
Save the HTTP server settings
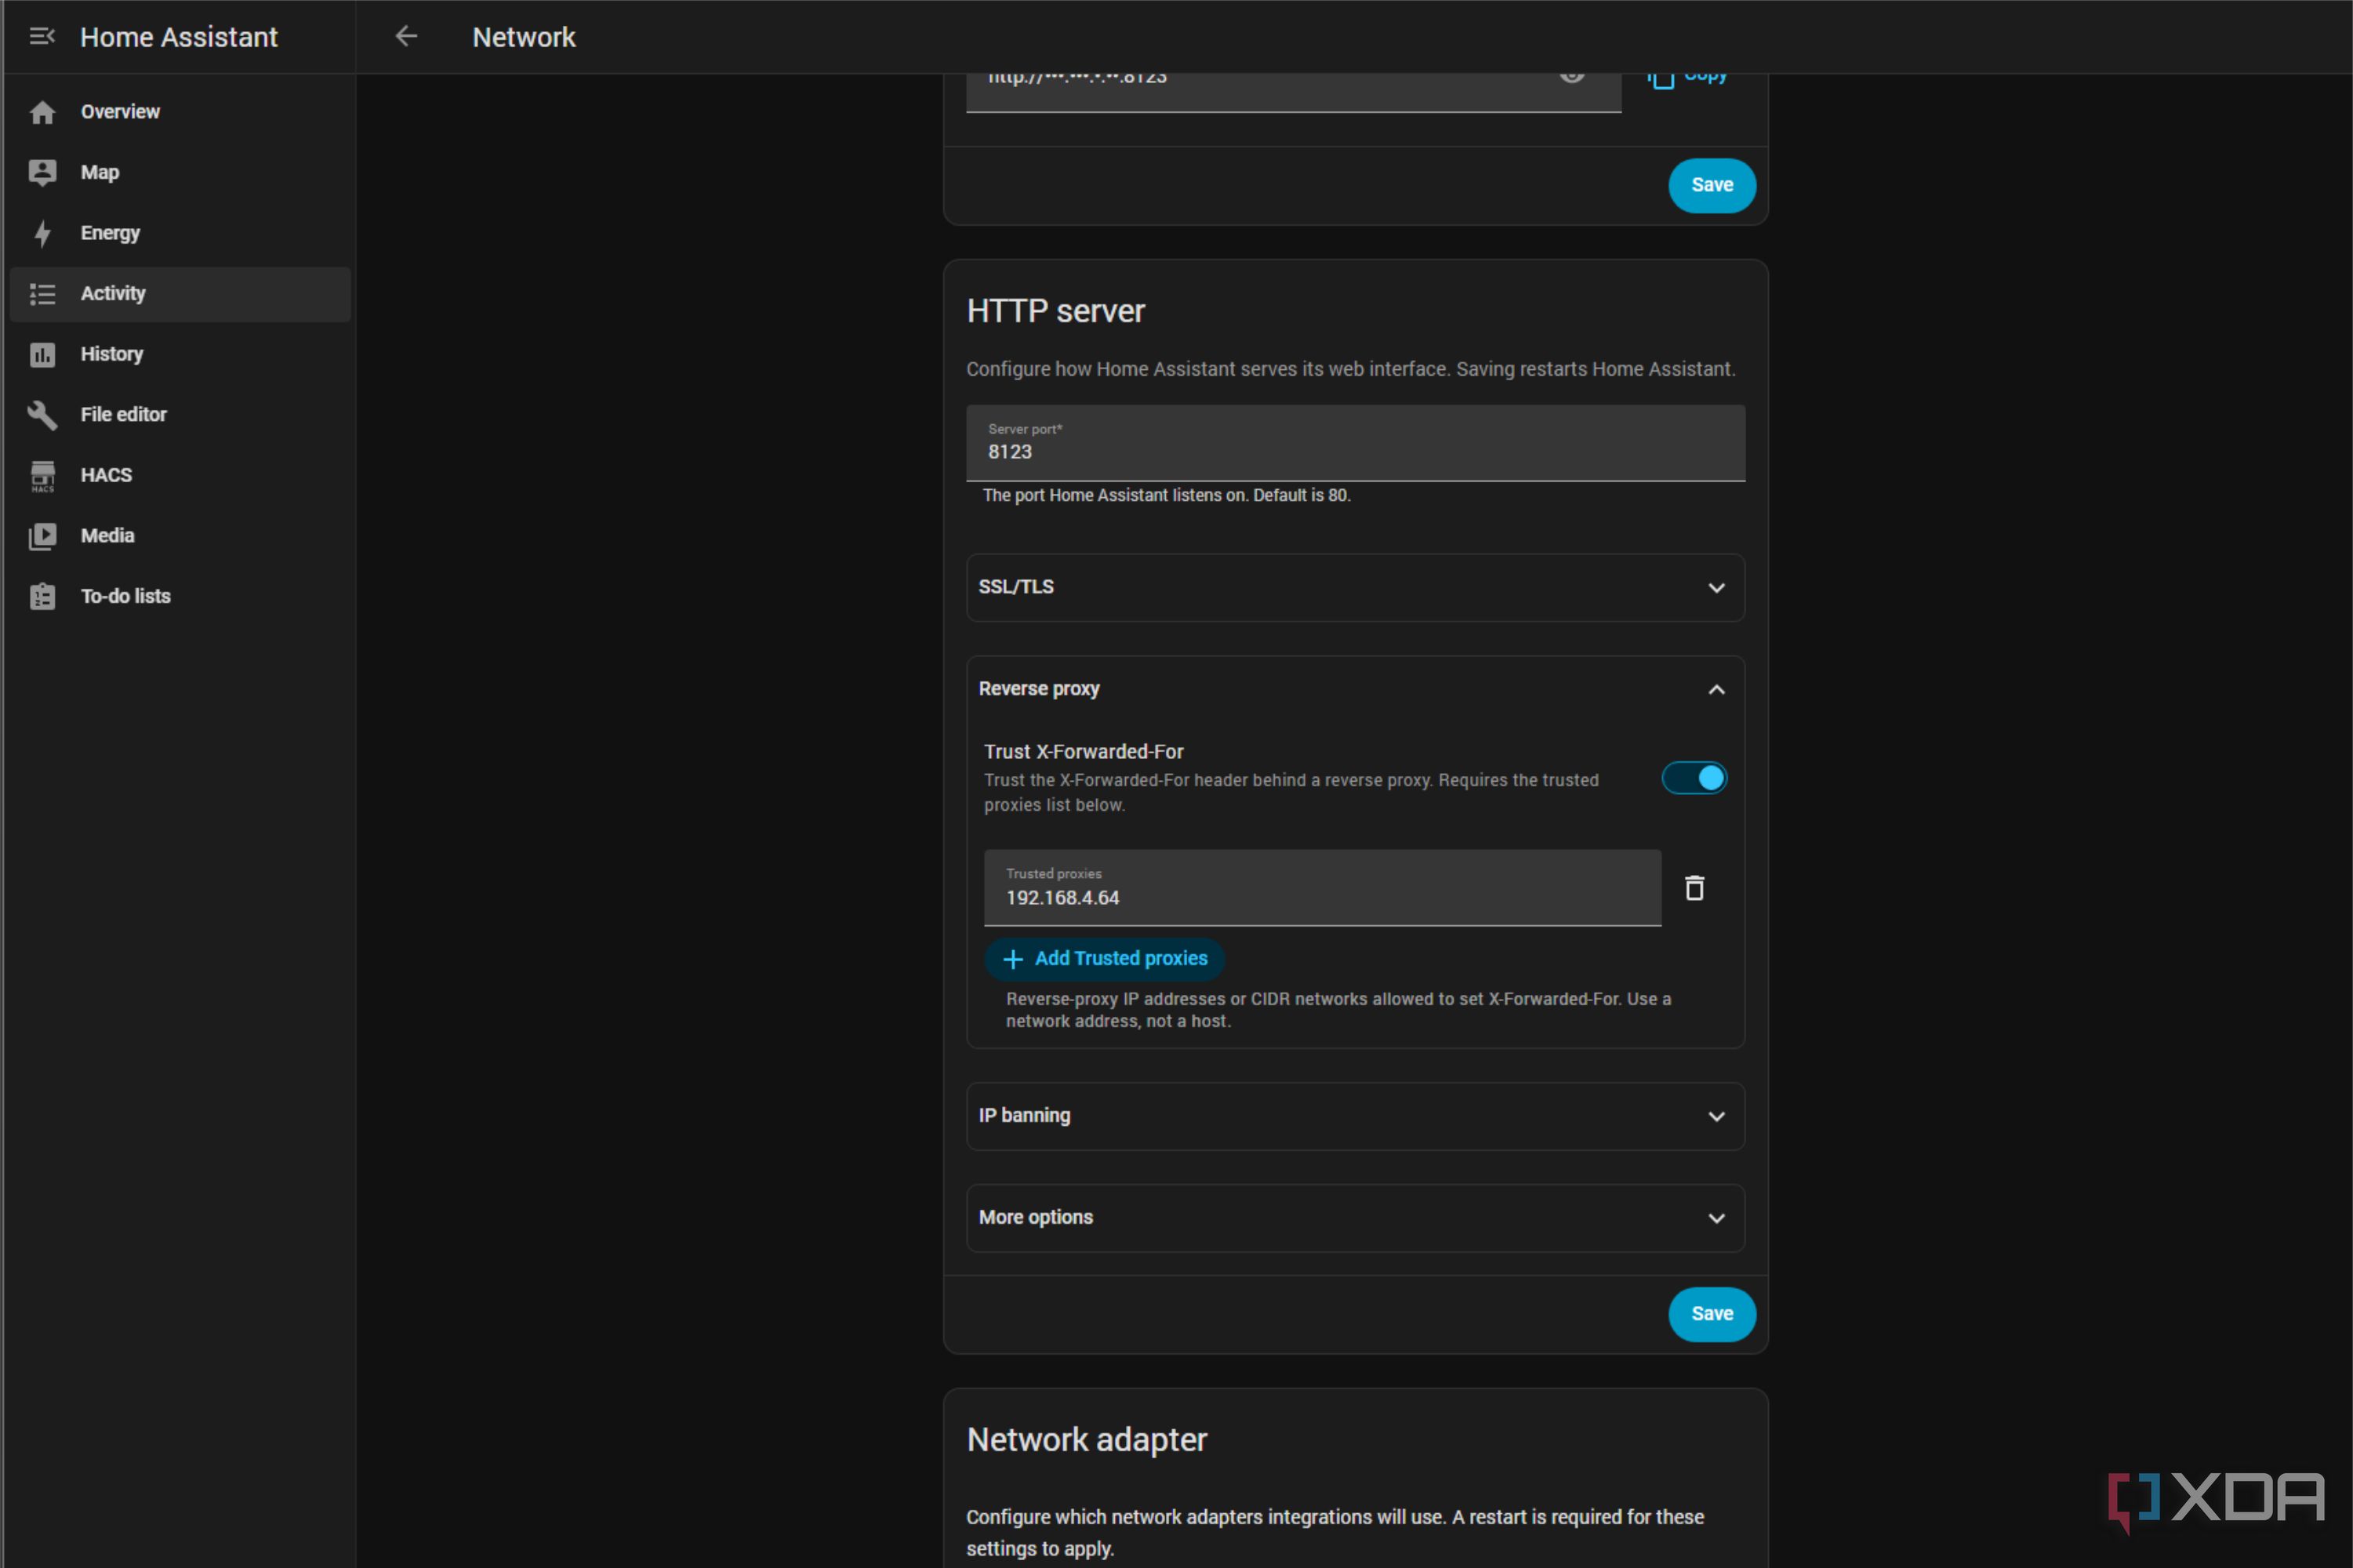(x=1712, y=1314)
